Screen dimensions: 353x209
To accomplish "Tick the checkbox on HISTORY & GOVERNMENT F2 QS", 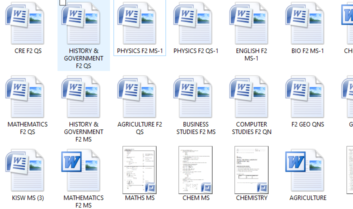I will click(x=62, y=2).
